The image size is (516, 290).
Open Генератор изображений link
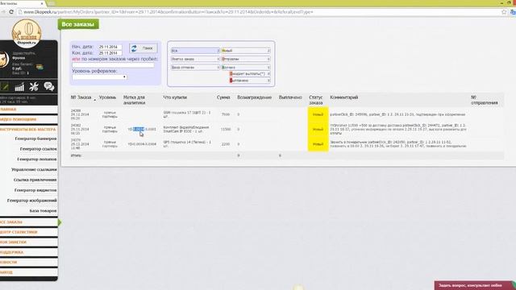[x=32, y=201]
